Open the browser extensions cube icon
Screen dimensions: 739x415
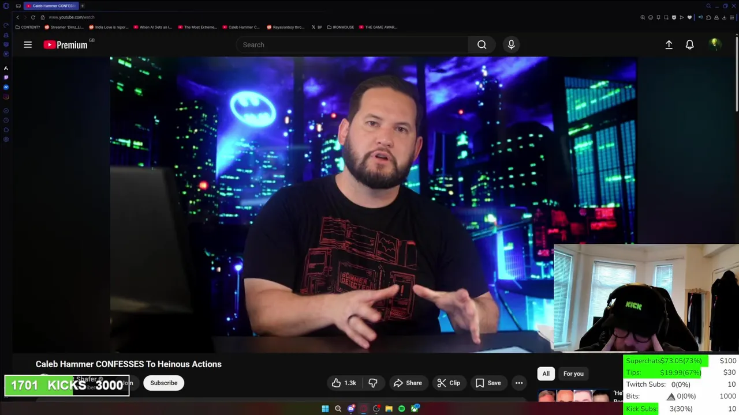click(708, 17)
